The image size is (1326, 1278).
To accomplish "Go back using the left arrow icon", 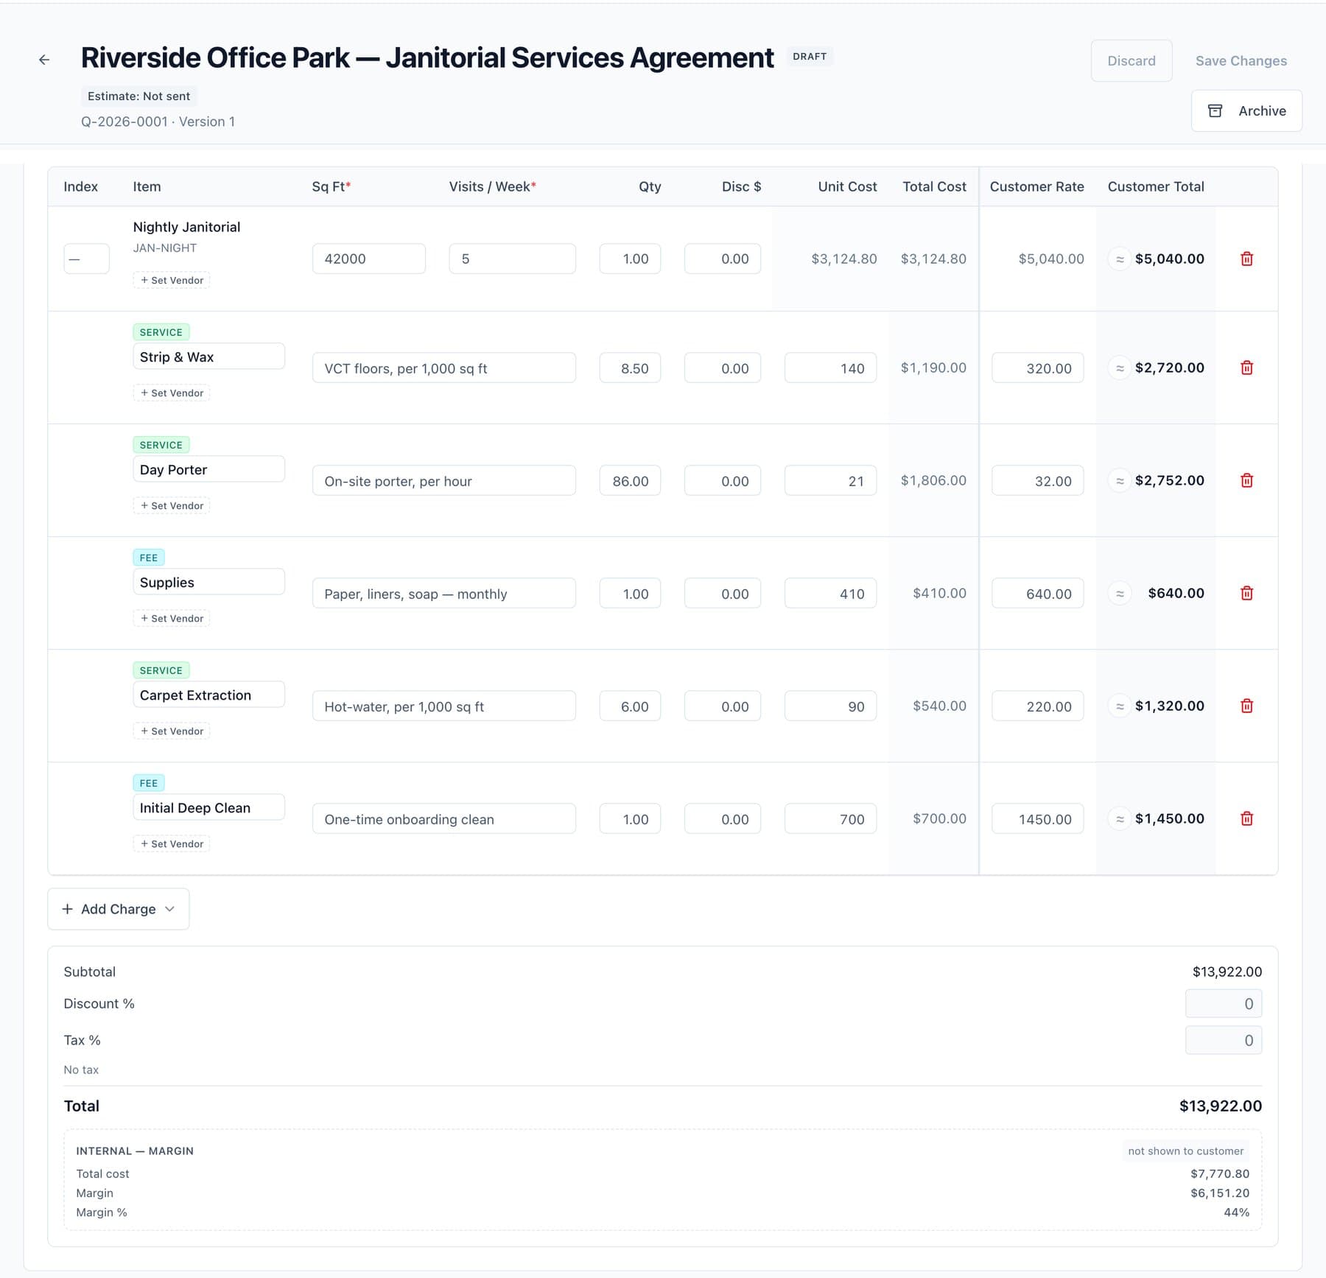I will point(44,60).
